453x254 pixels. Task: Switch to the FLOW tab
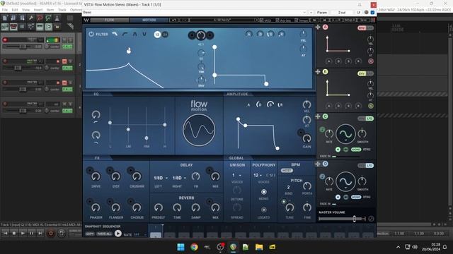pos(110,20)
